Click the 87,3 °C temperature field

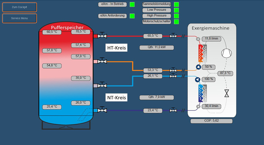226,73
